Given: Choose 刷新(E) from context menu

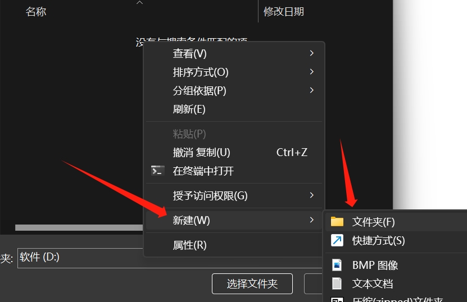Looking at the screenshot, I should point(234,109).
